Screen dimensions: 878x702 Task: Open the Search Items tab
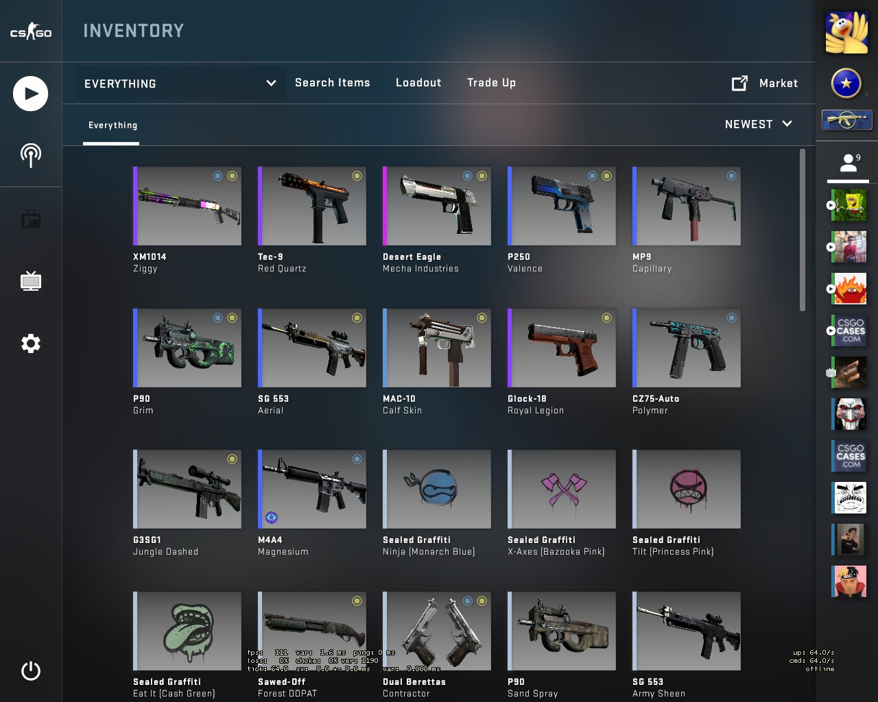333,83
